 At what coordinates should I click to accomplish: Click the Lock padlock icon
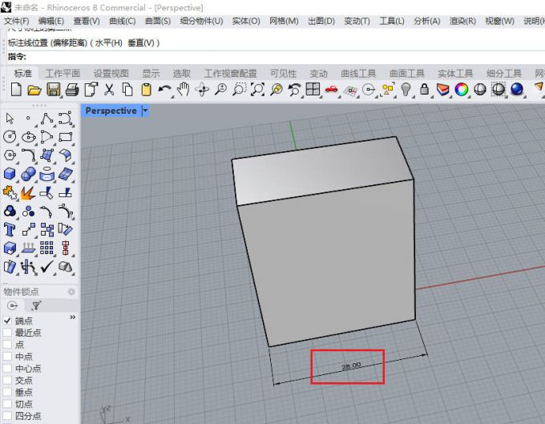click(424, 89)
